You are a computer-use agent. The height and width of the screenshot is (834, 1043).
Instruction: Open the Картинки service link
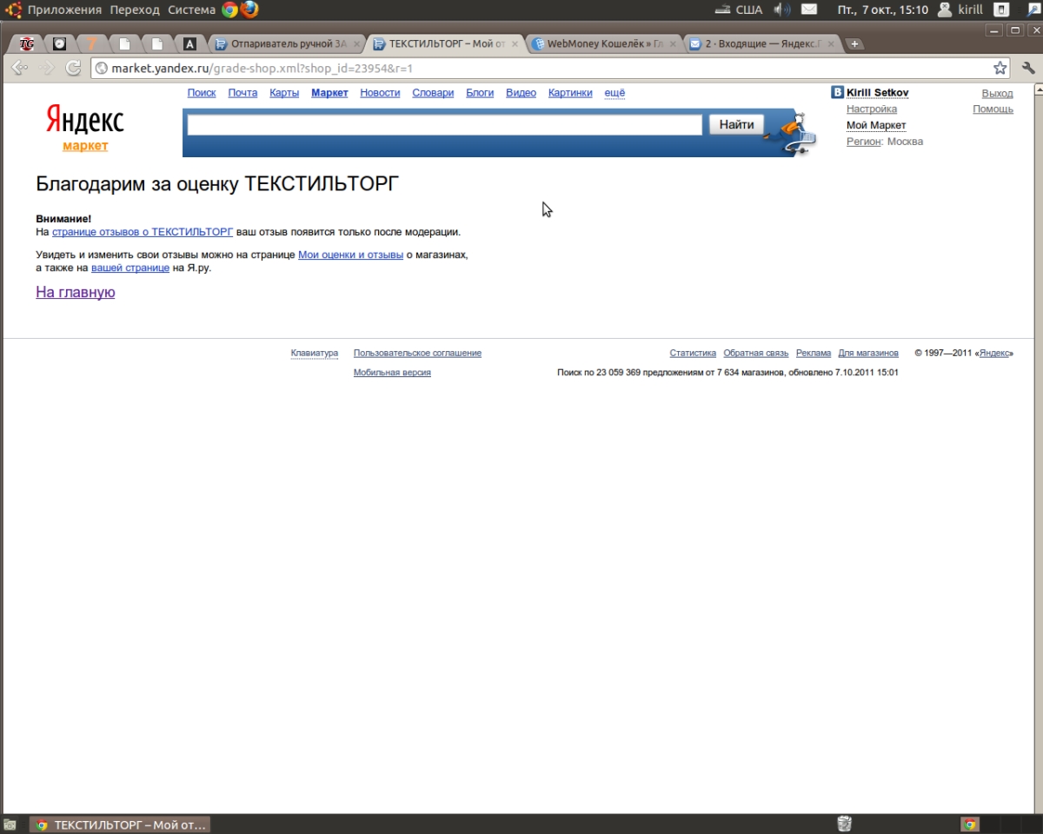point(570,93)
